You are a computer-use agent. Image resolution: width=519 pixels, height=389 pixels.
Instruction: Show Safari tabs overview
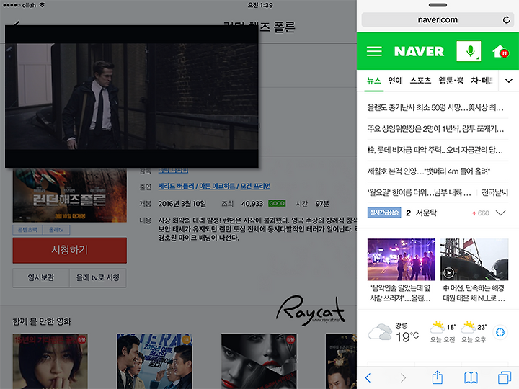pos(505,377)
